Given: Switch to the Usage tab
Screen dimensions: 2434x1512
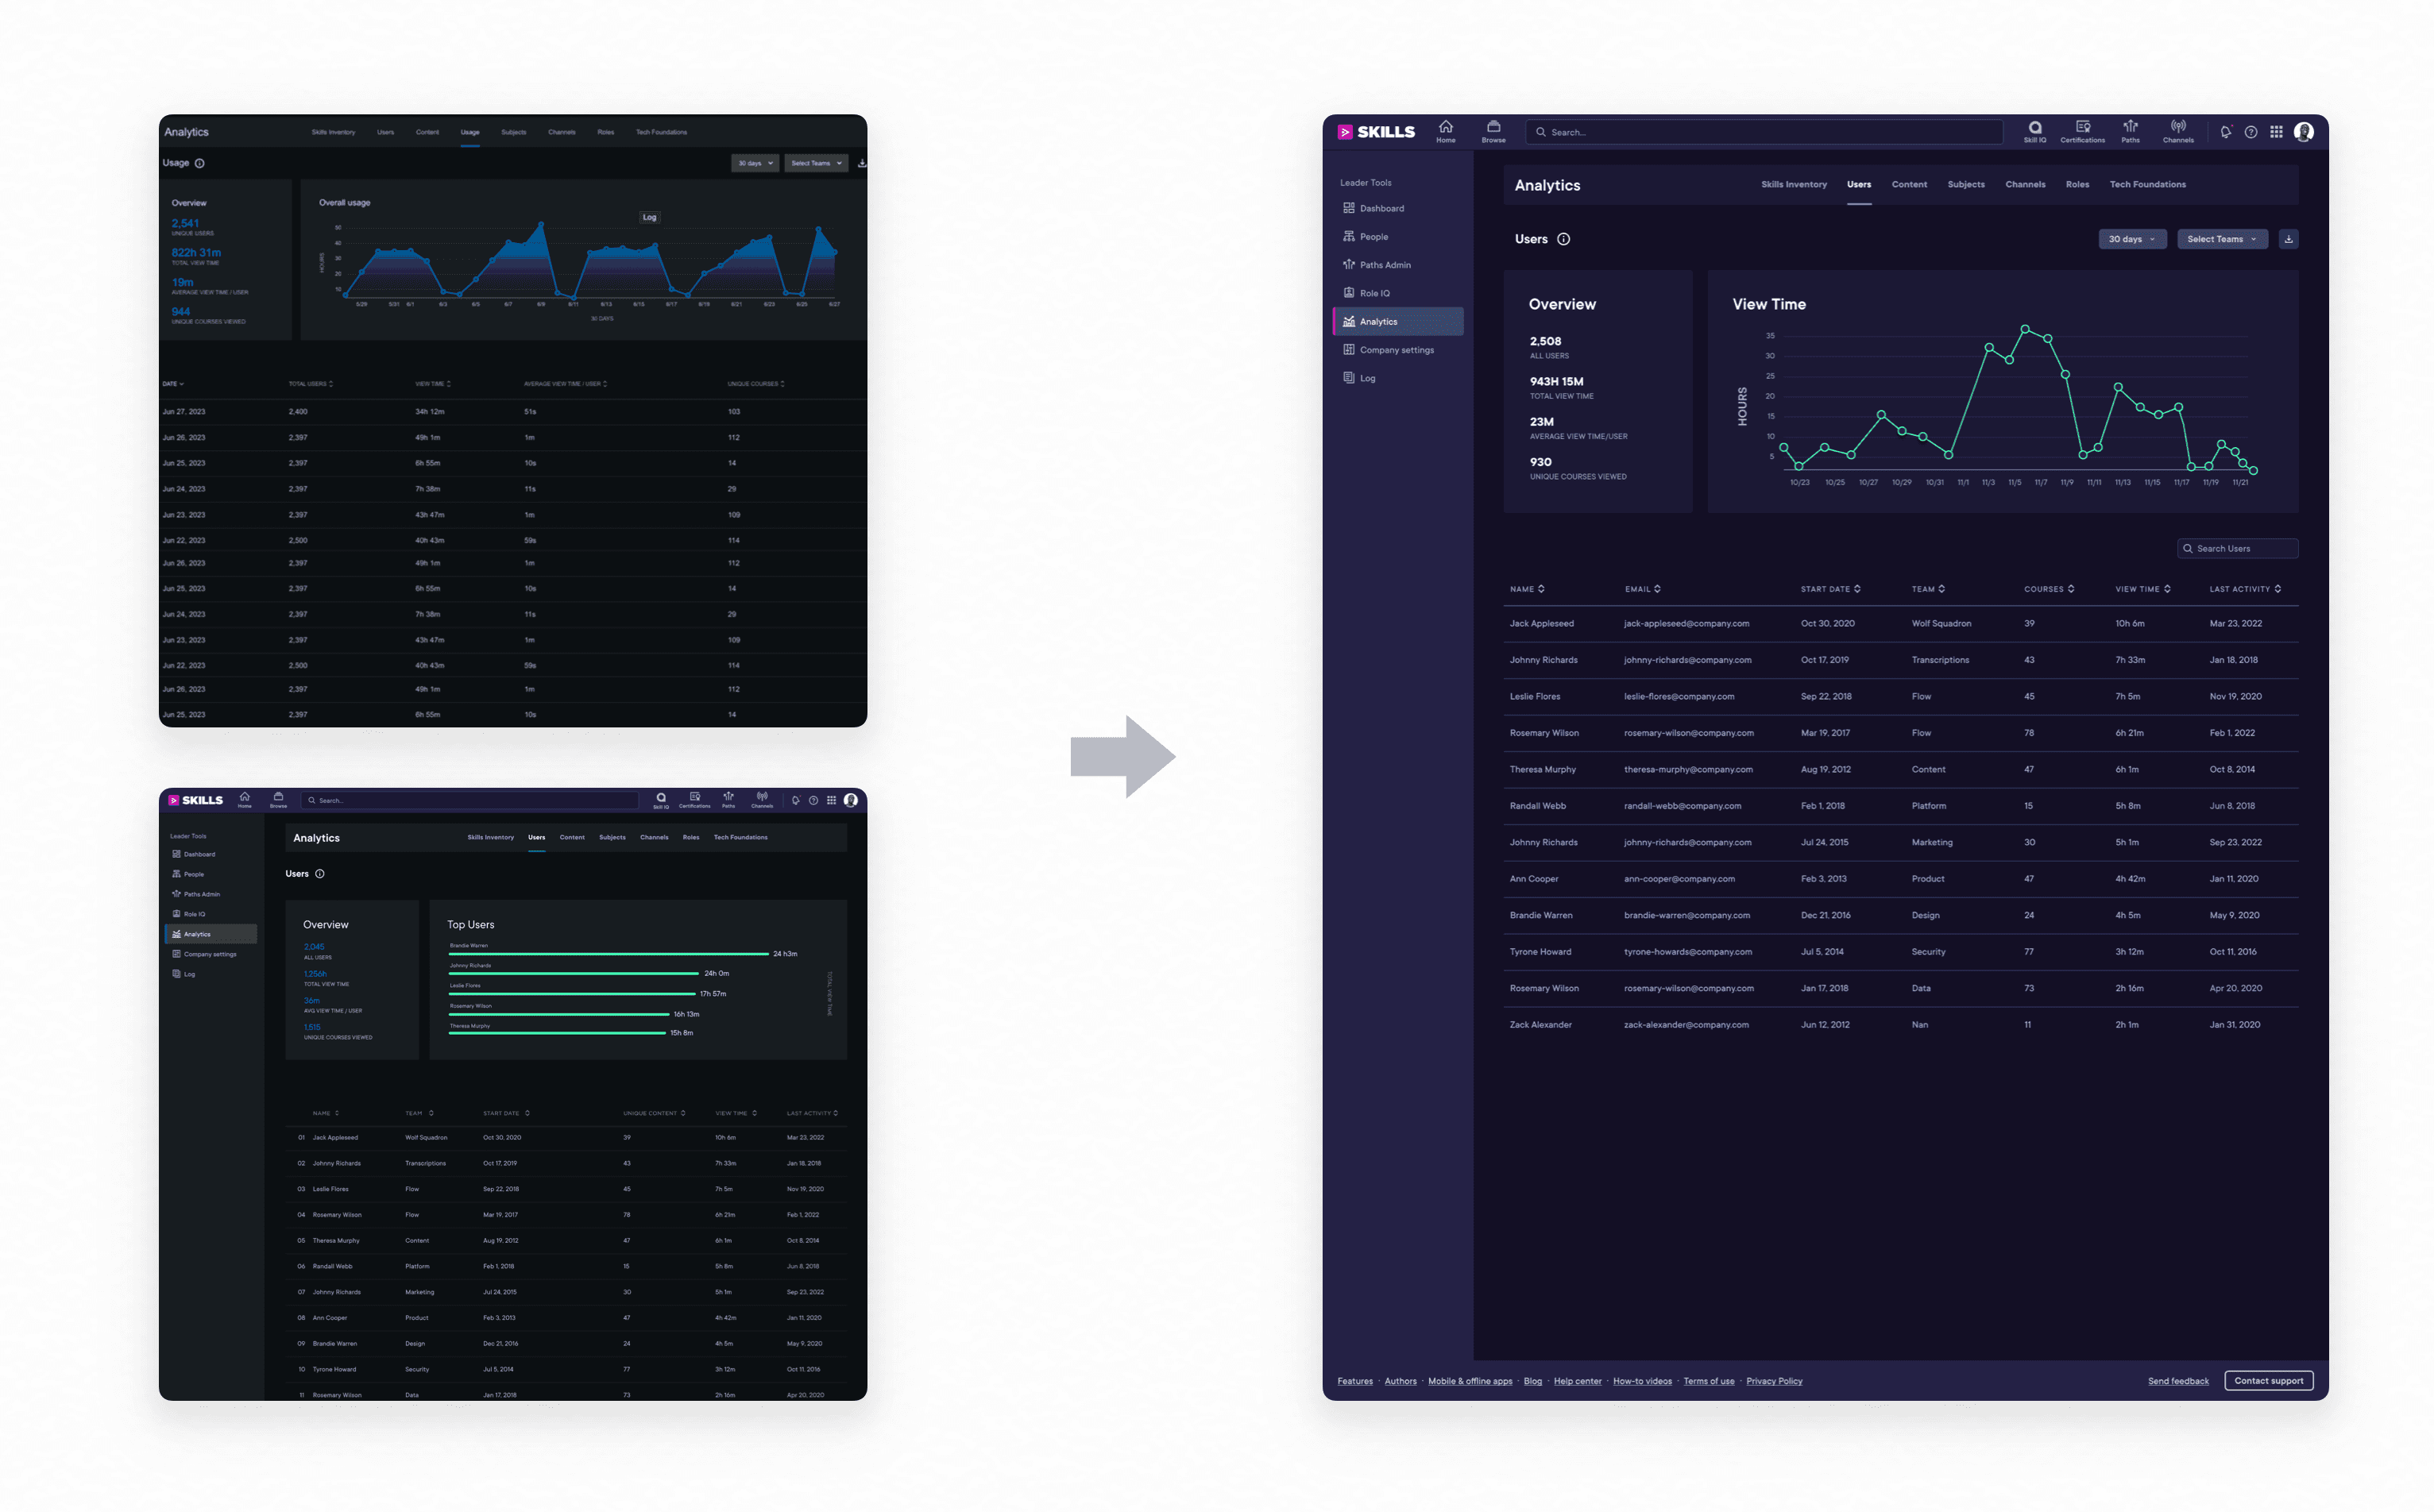Looking at the screenshot, I should click(x=469, y=132).
